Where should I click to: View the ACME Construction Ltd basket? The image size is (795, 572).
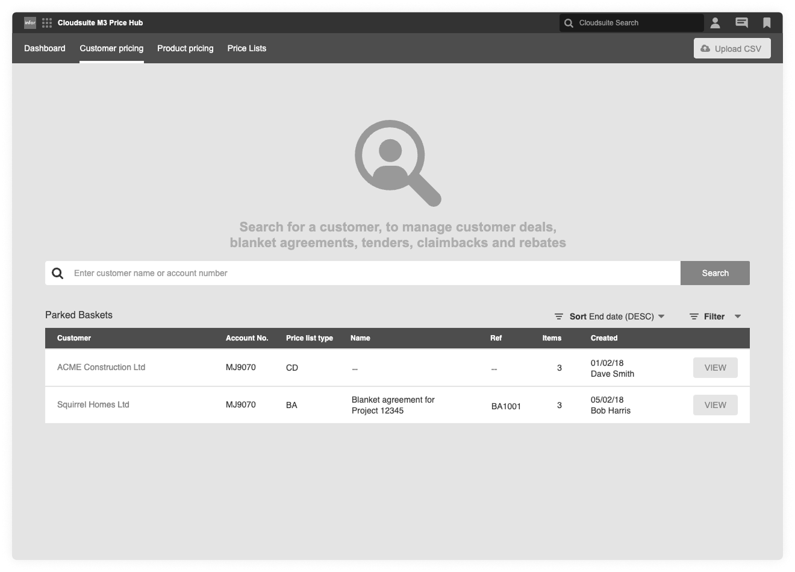tap(715, 368)
